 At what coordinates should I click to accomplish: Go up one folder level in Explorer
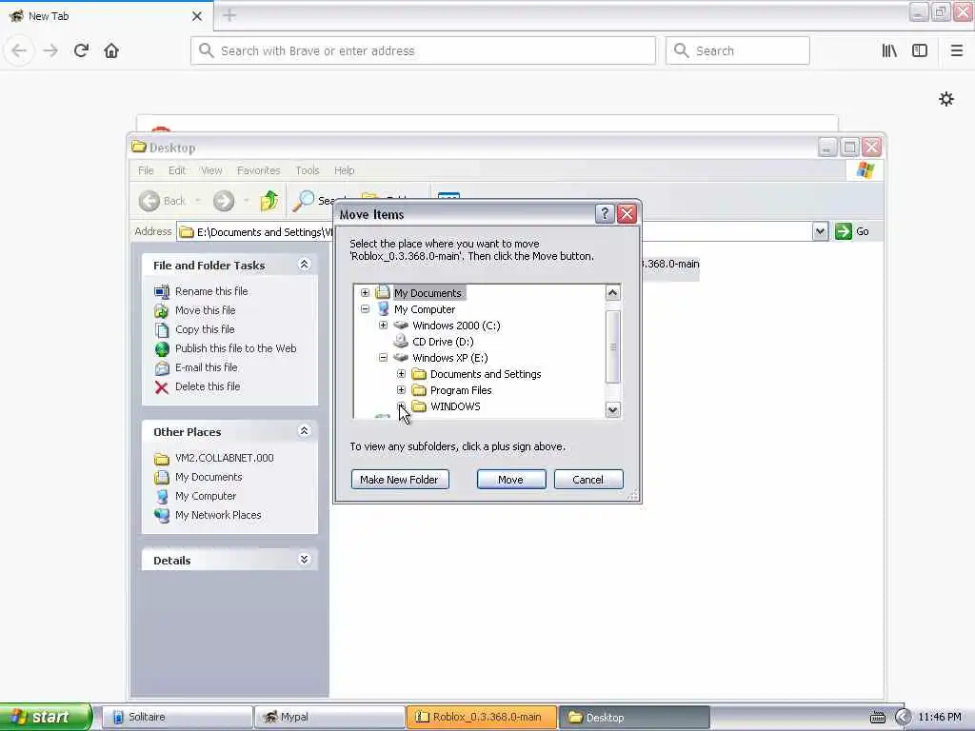269,200
